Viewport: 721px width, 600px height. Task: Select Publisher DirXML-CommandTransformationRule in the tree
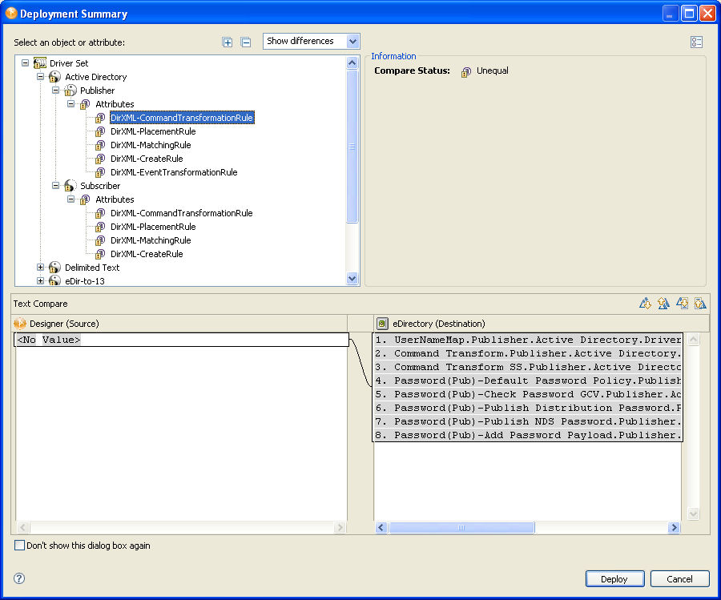click(182, 118)
